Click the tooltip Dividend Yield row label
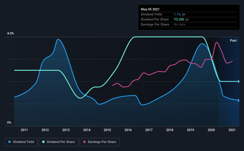 pyautogui.click(x=151, y=14)
